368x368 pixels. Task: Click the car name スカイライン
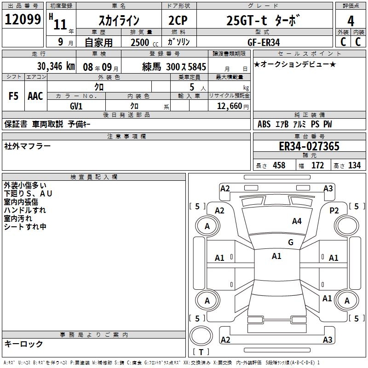119,20
